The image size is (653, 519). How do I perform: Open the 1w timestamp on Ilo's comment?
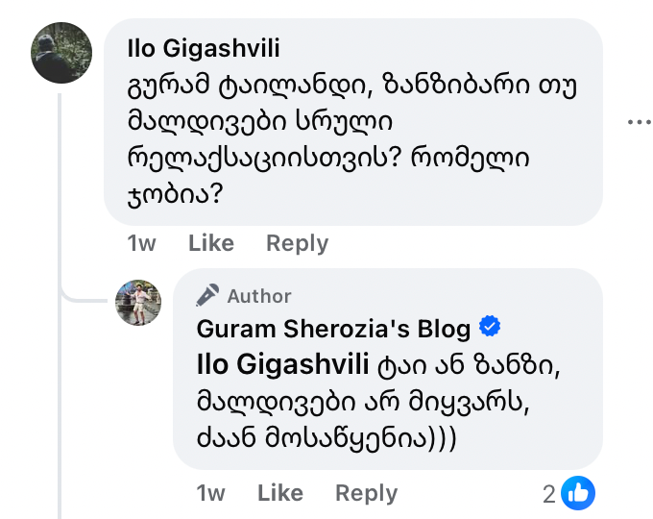coord(141,243)
